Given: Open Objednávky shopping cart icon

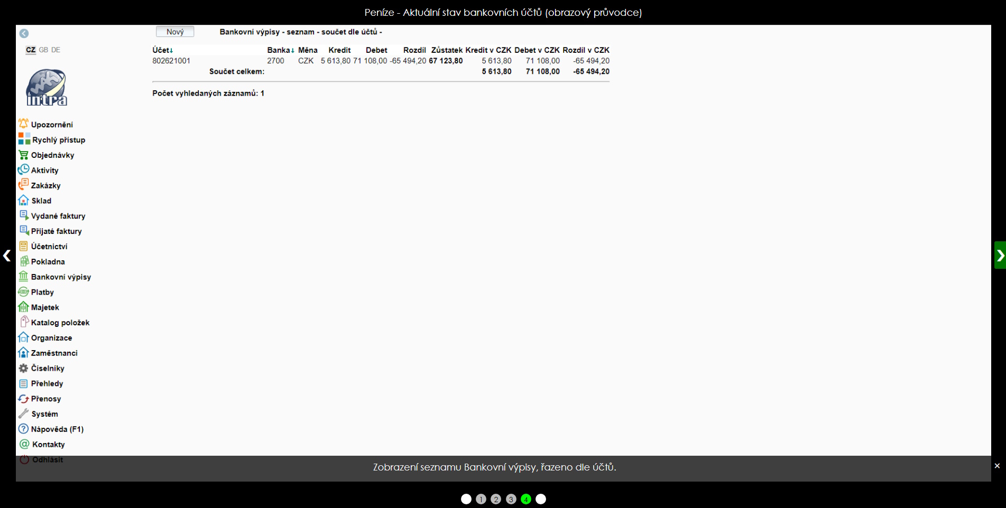Looking at the screenshot, I should [x=23, y=155].
